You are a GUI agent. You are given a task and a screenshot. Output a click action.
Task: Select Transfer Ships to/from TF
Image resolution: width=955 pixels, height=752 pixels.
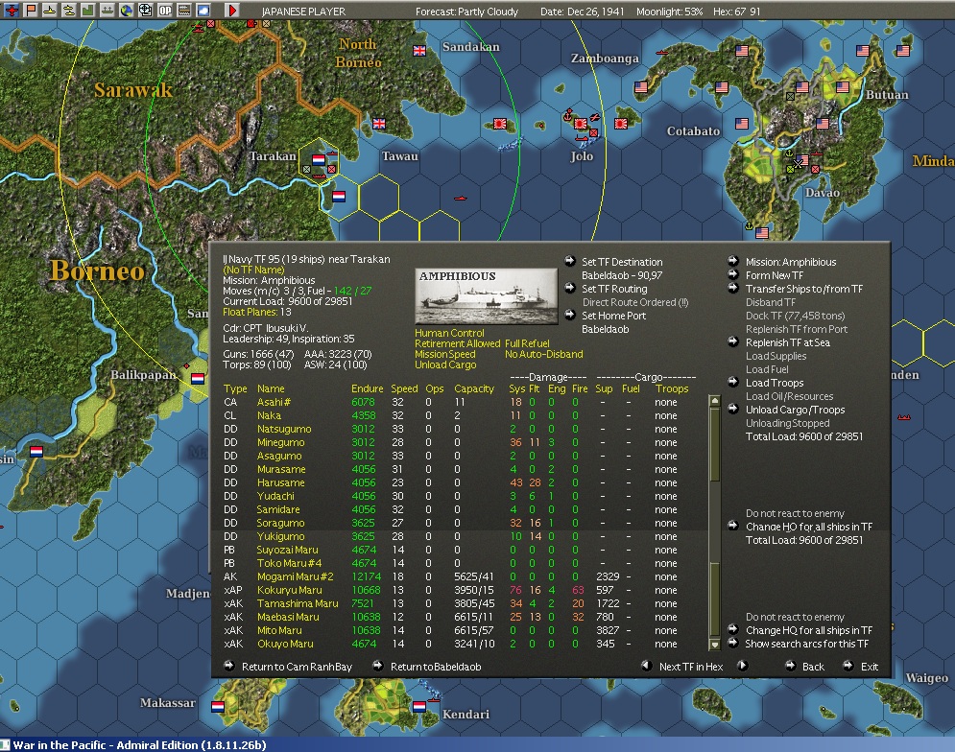(804, 289)
